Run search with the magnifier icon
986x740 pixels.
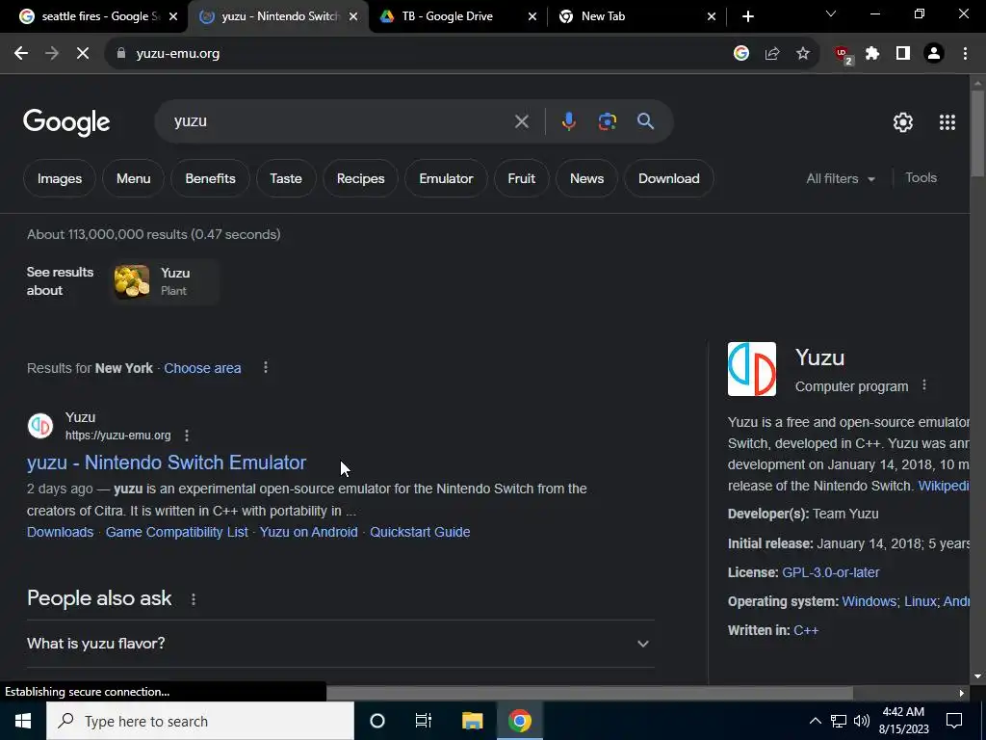tap(646, 121)
